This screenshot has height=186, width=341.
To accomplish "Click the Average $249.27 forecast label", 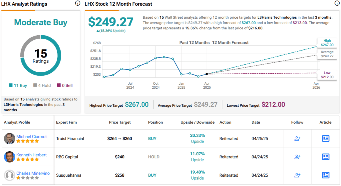I will pyautogui.click(x=327, y=54).
